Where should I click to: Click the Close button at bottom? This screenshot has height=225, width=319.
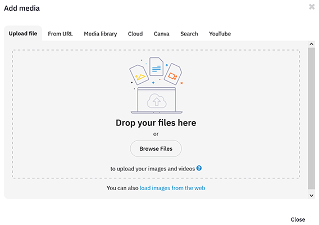pyautogui.click(x=298, y=219)
